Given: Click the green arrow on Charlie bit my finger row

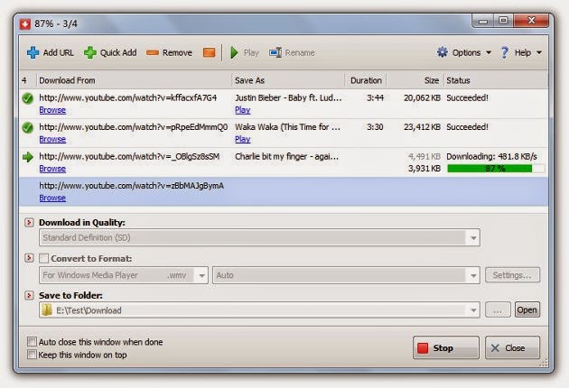Looking at the screenshot, I should [28, 157].
